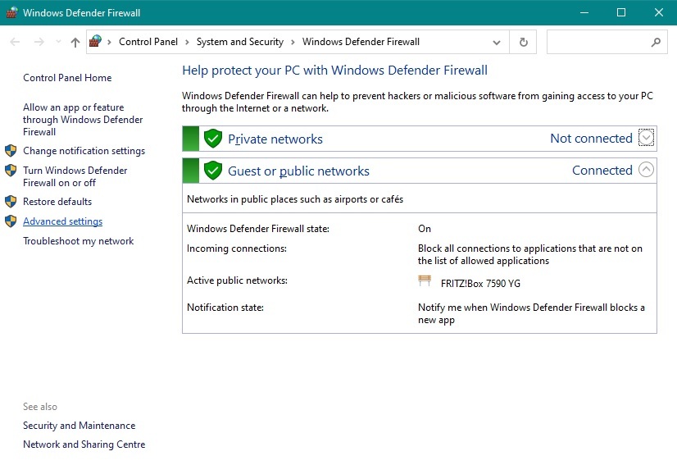Screen dimensions: 677x465
Task: Click the Forward navigation arrow
Action: click(39, 42)
